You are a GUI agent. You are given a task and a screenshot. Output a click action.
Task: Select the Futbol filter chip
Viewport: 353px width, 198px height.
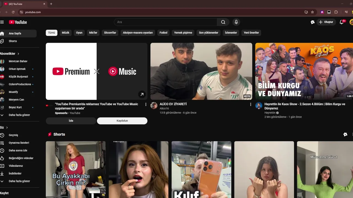tap(164, 33)
